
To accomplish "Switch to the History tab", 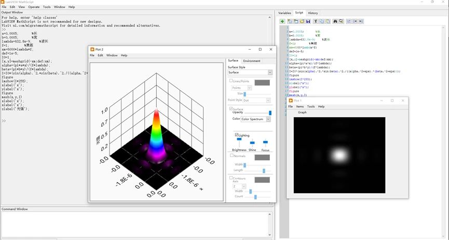I will [312, 13].
